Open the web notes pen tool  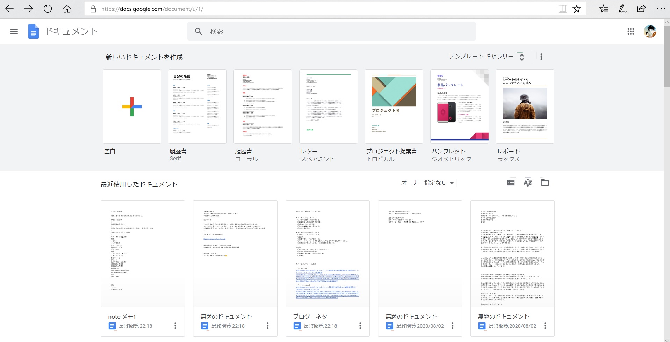[x=622, y=9]
